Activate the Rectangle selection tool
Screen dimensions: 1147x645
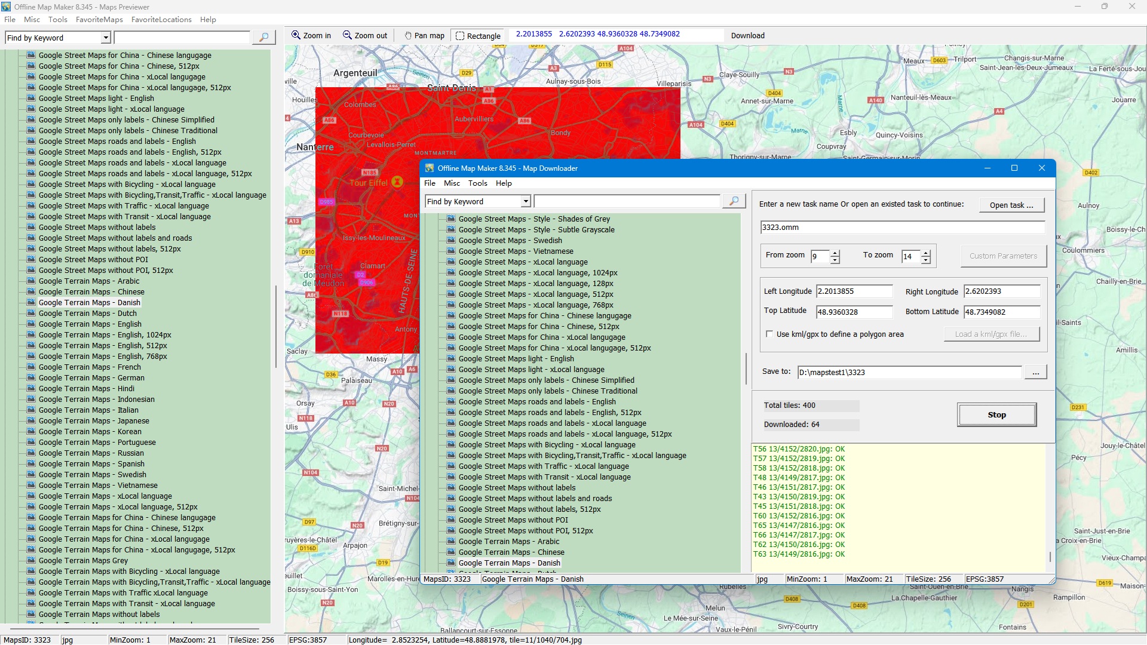tap(478, 36)
